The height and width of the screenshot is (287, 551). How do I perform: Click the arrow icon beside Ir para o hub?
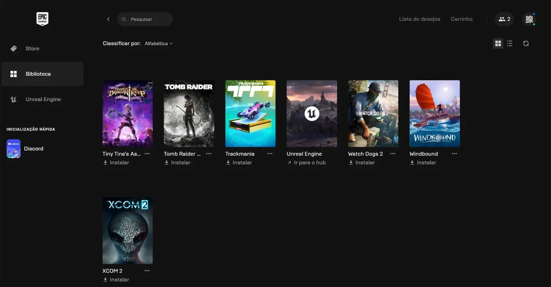click(x=289, y=163)
